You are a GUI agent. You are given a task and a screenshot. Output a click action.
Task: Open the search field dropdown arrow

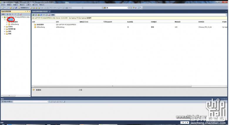pyautogui.click(x=226, y=15)
